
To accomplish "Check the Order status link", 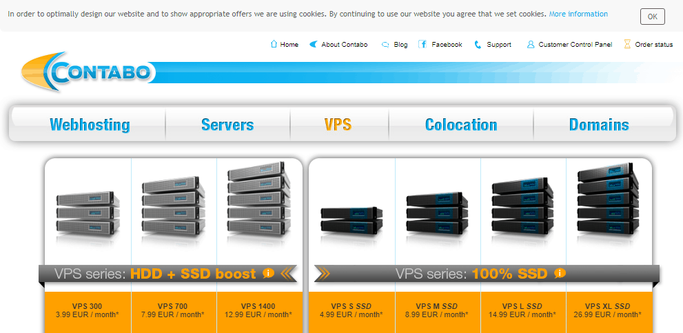I will pos(654,44).
